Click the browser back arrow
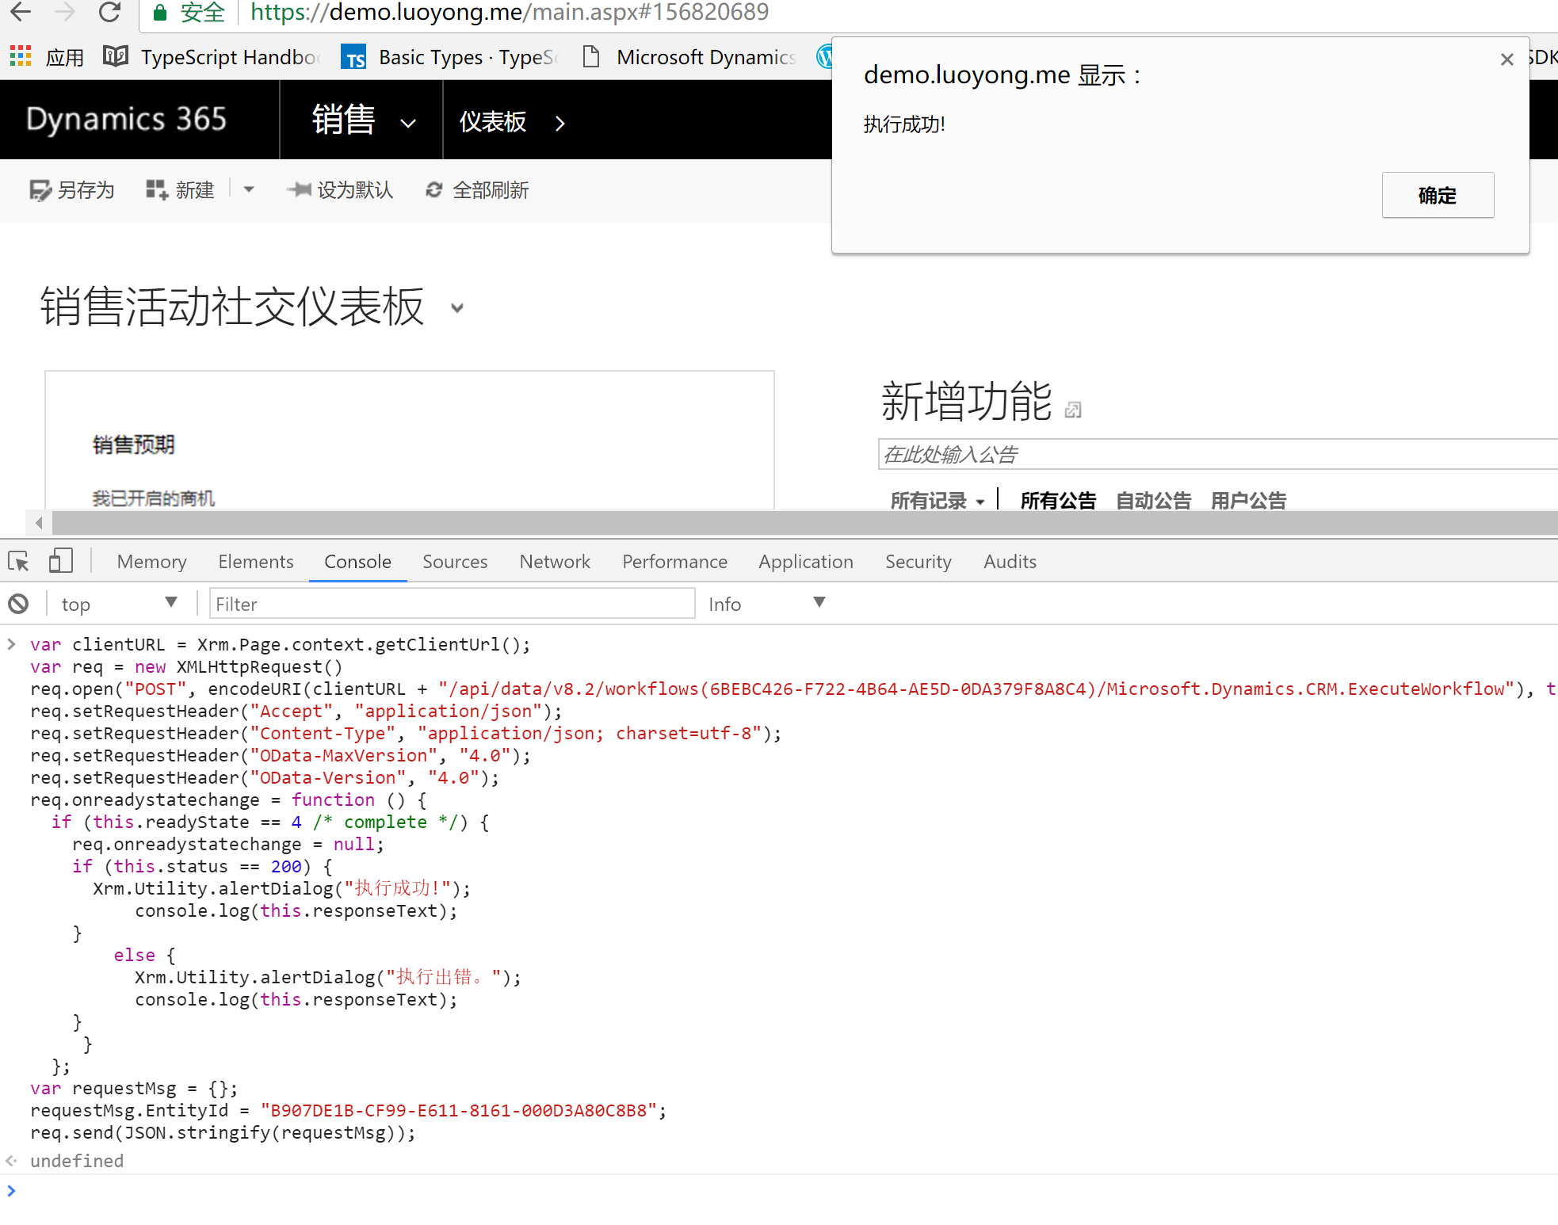The image size is (1558, 1225). click(21, 12)
